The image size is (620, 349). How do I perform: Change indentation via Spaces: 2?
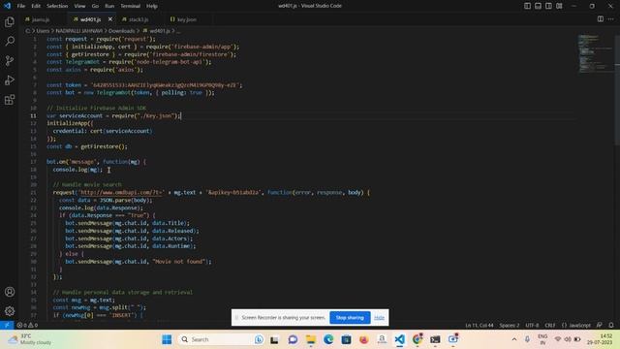[510, 325]
